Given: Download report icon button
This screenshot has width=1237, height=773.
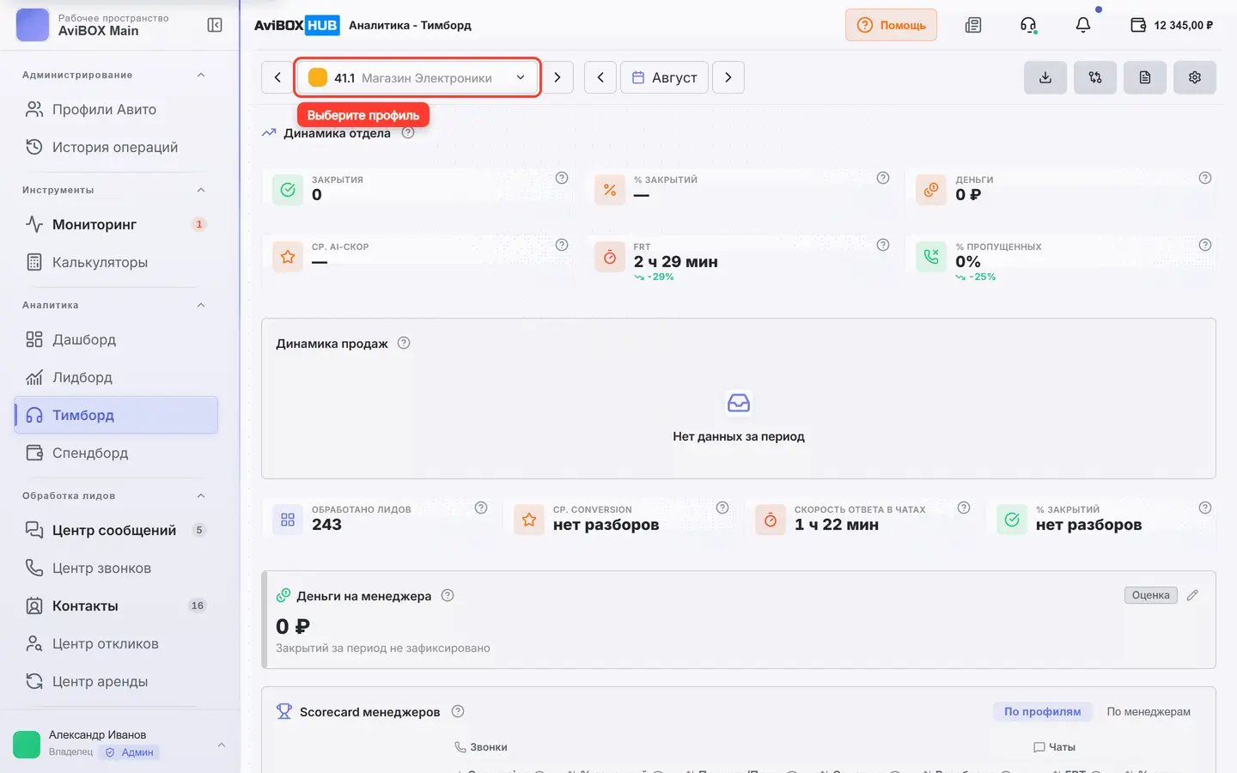Looking at the screenshot, I should 1045,77.
